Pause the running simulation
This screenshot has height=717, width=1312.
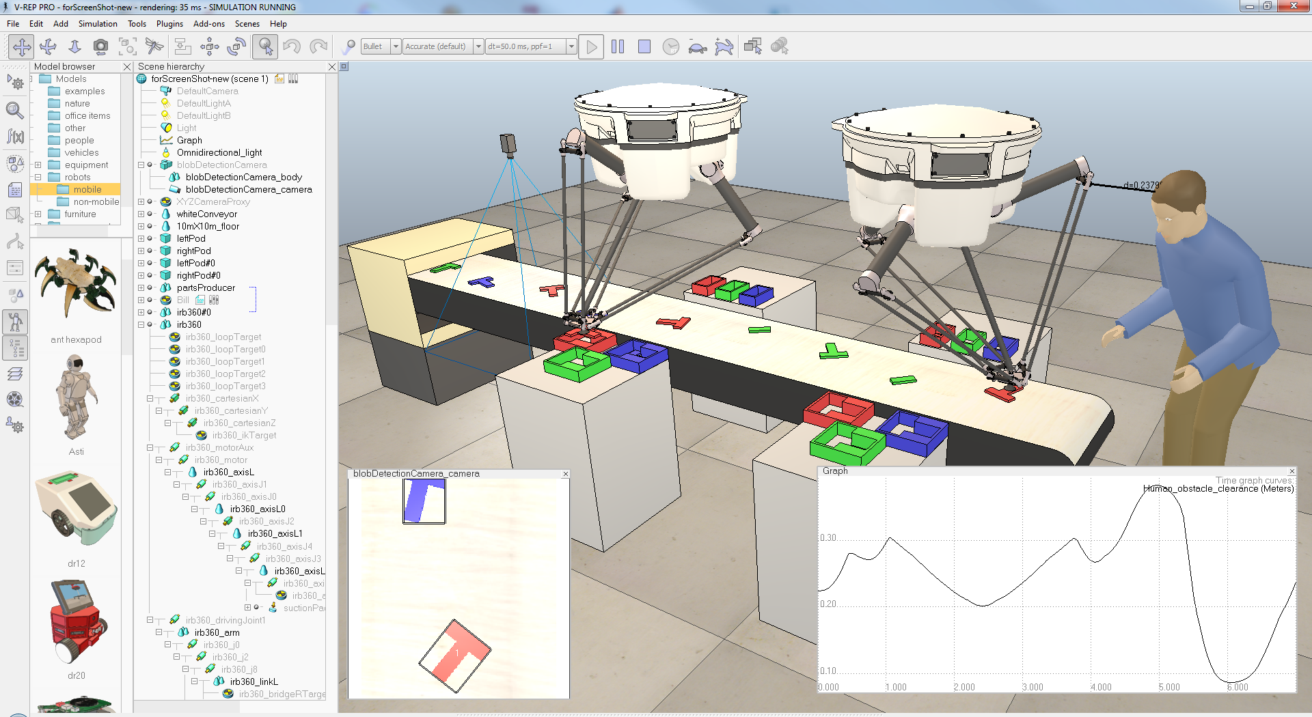coord(618,46)
